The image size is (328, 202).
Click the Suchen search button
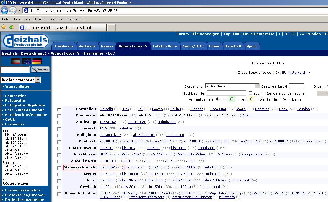(x=40, y=69)
